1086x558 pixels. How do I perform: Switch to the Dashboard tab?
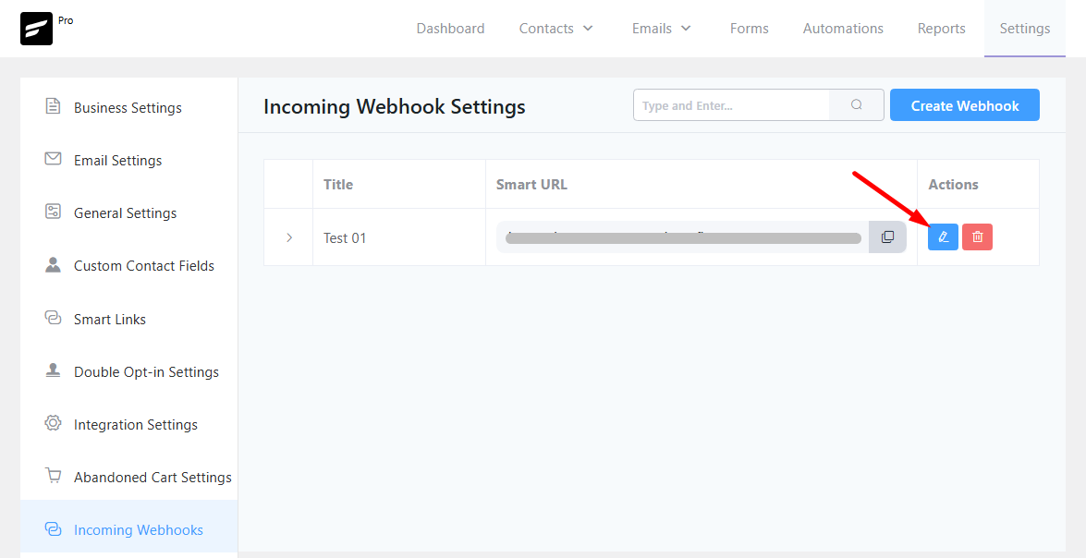[450, 29]
